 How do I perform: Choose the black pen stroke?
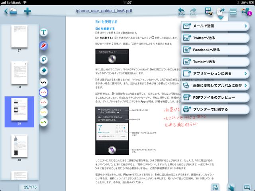[43, 82]
